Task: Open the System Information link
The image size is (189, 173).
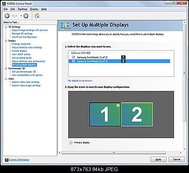Action: [x=19, y=160]
